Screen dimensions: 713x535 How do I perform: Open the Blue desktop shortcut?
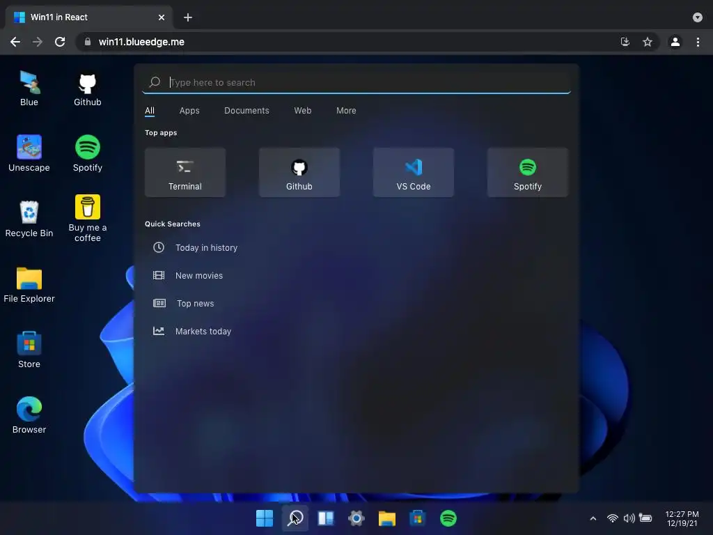click(29, 88)
